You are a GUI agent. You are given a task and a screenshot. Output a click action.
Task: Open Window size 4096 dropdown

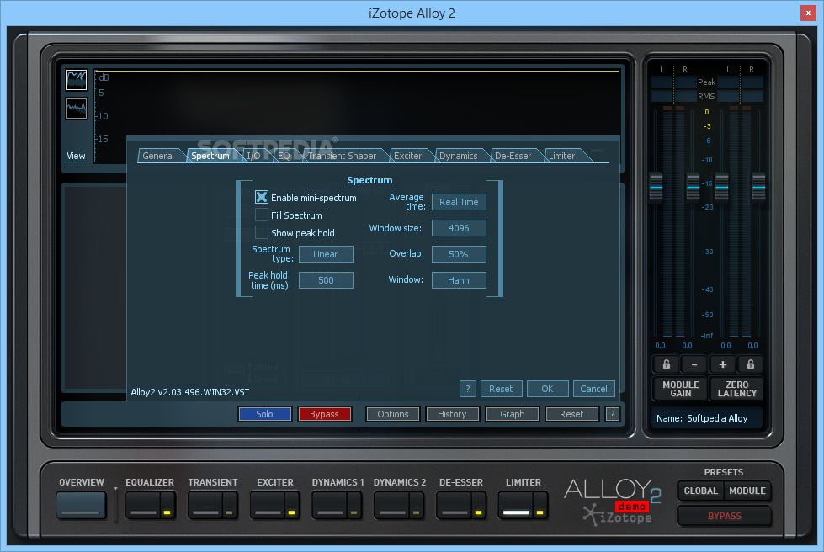pos(459,228)
